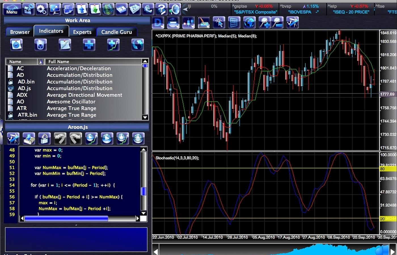The width and height of the screenshot is (397, 255).
Task: Click the trash bin delete icon
Action: click(x=40, y=45)
